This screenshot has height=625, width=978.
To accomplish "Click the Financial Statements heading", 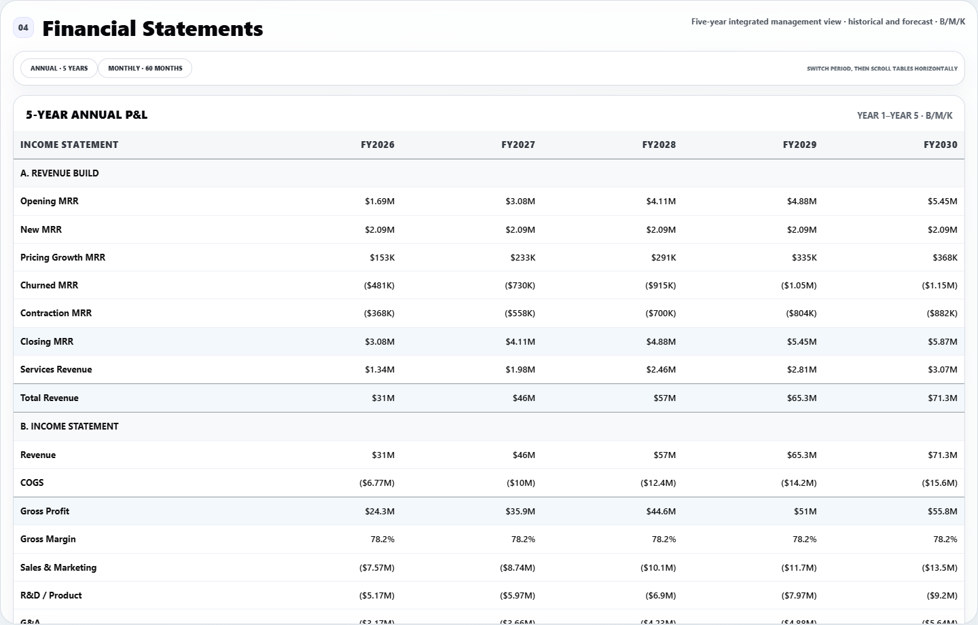I will click(x=153, y=29).
